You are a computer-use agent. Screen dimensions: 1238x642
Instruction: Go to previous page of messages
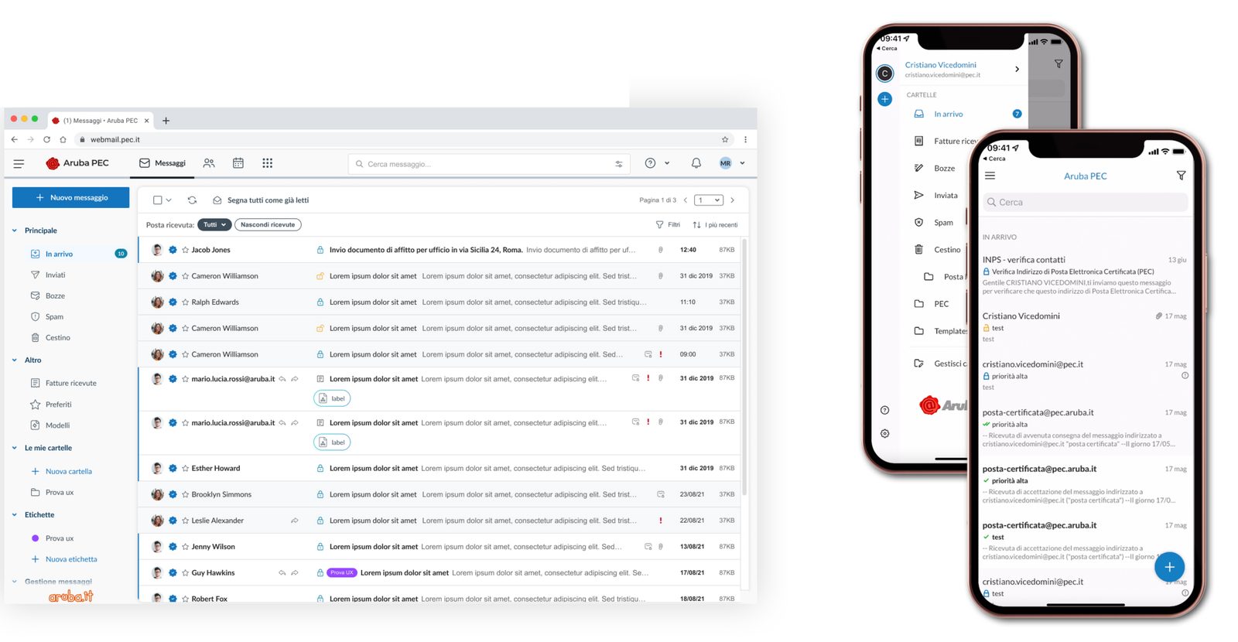pyautogui.click(x=685, y=200)
